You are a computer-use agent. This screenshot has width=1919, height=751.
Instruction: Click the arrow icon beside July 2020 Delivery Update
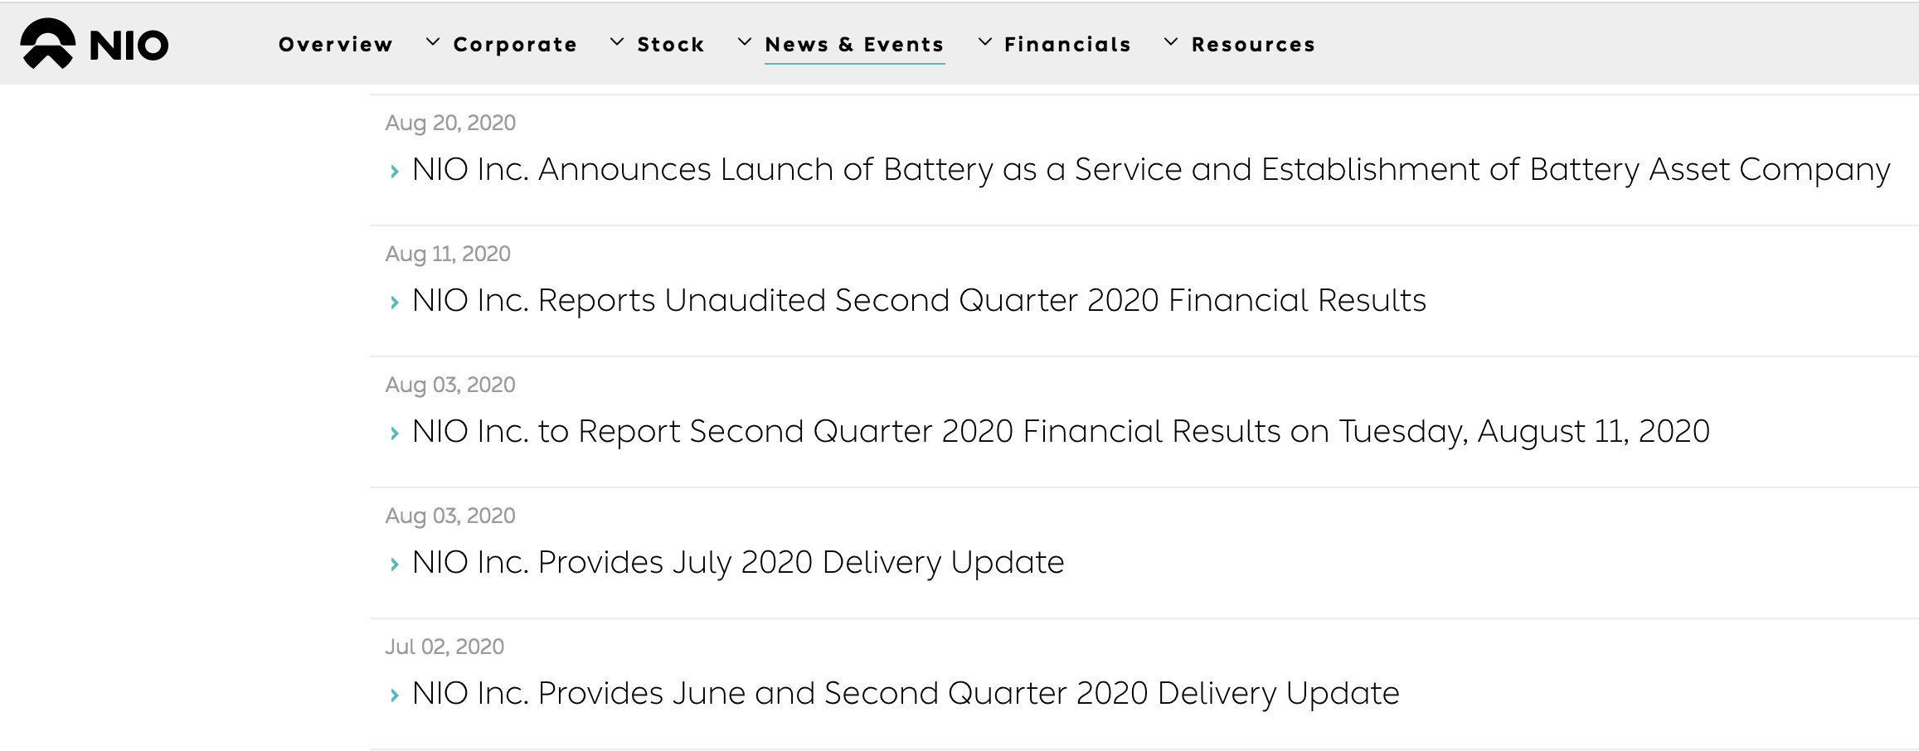click(x=395, y=564)
